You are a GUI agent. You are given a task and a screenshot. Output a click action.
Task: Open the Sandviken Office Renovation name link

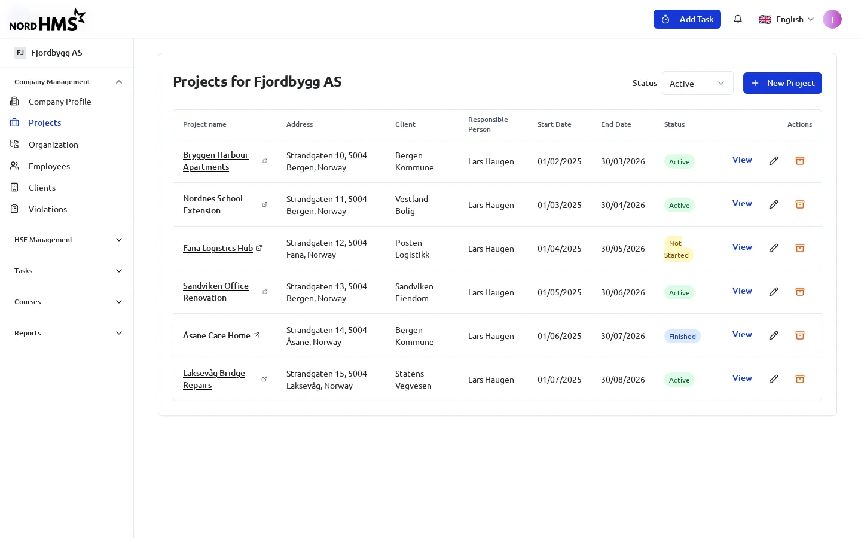click(x=216, y=292)
